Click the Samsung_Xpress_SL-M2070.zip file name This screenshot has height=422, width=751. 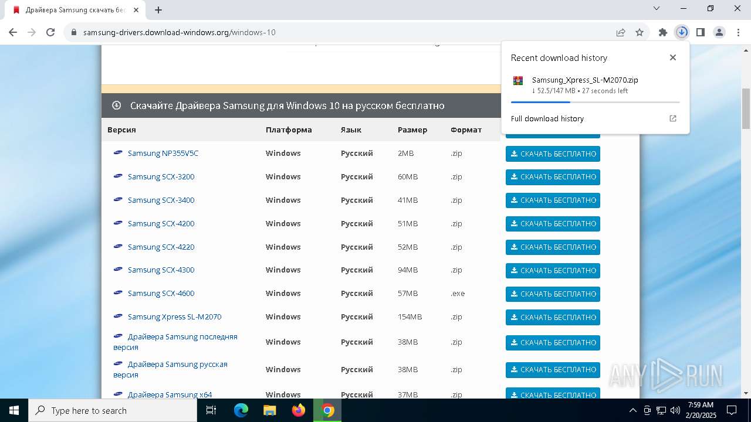pos(585,80)
